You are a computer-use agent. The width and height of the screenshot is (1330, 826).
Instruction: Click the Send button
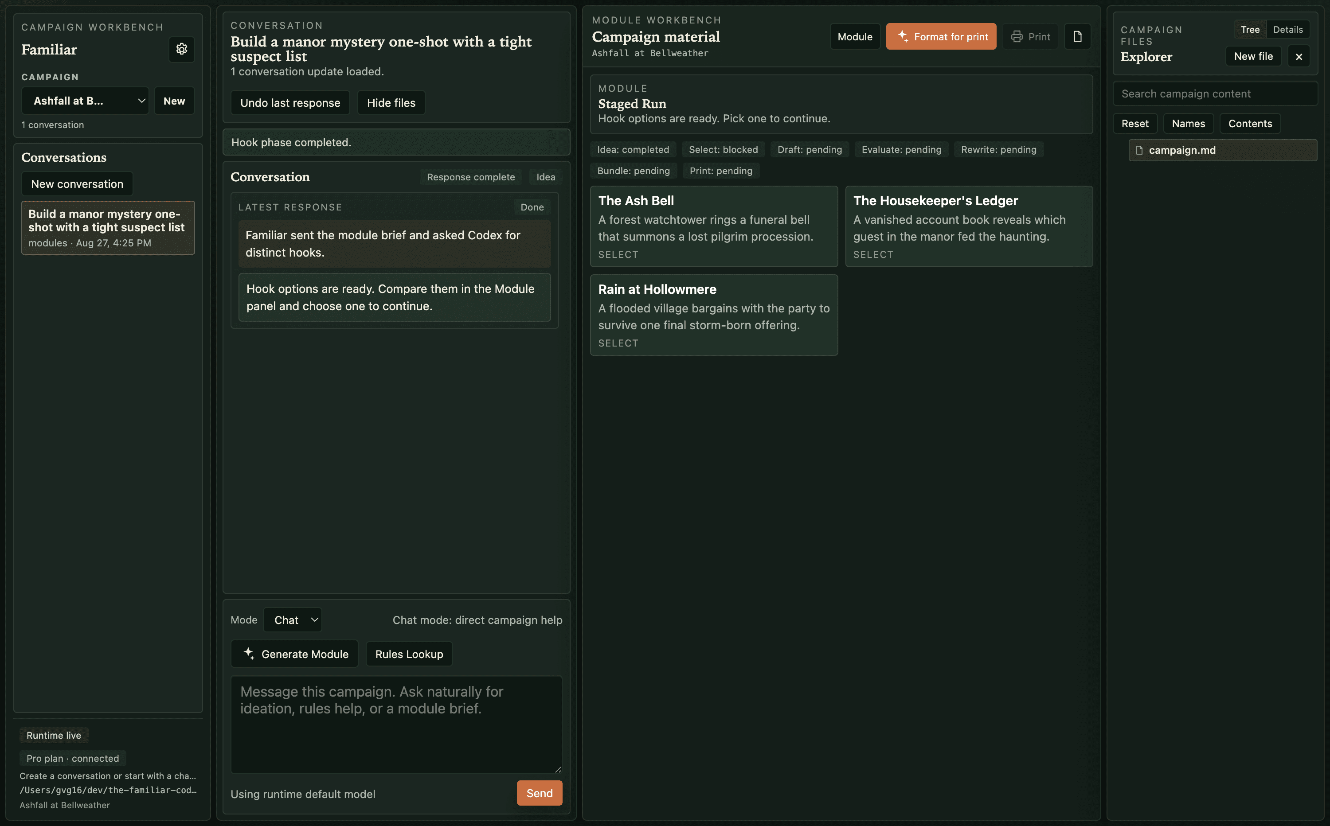pyautogui.click(x=540, y=793)
